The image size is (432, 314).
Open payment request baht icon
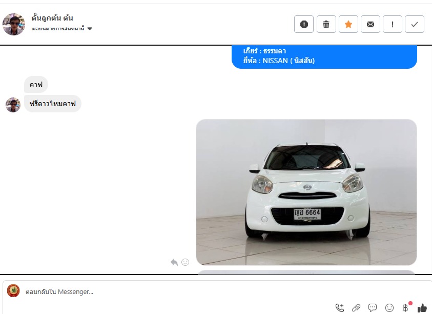pos(406,307)
